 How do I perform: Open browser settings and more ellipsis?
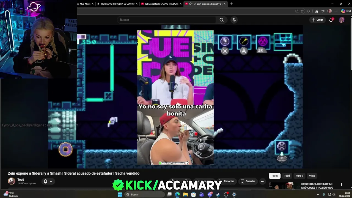(x=336, y=11)
